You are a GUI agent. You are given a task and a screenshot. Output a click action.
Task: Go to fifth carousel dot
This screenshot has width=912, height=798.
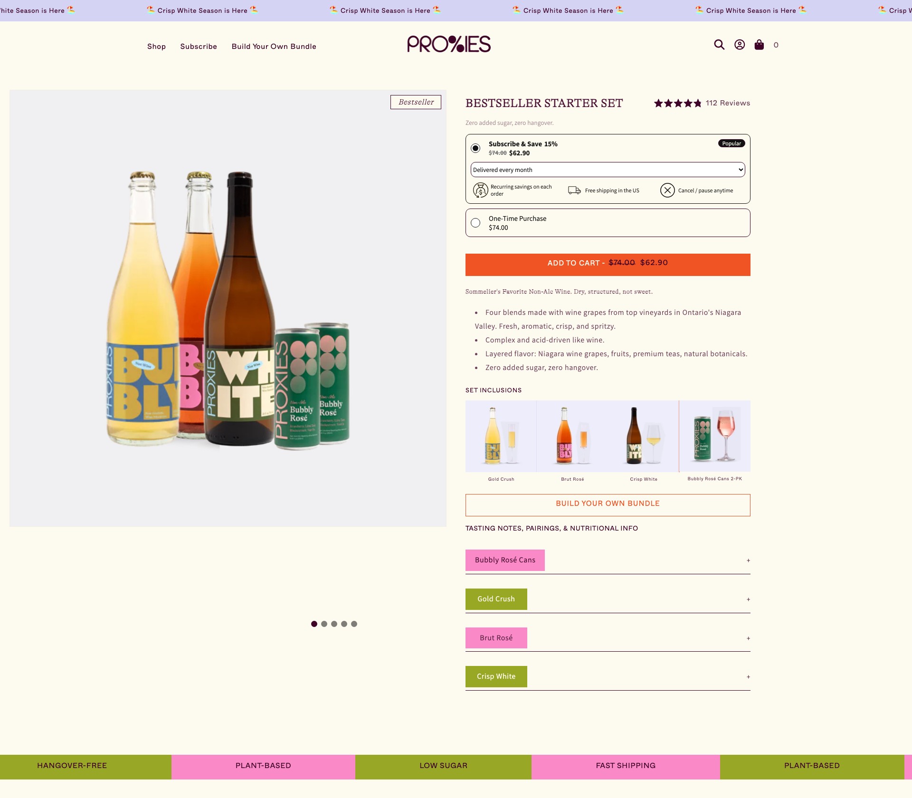[x=354, y=624]
